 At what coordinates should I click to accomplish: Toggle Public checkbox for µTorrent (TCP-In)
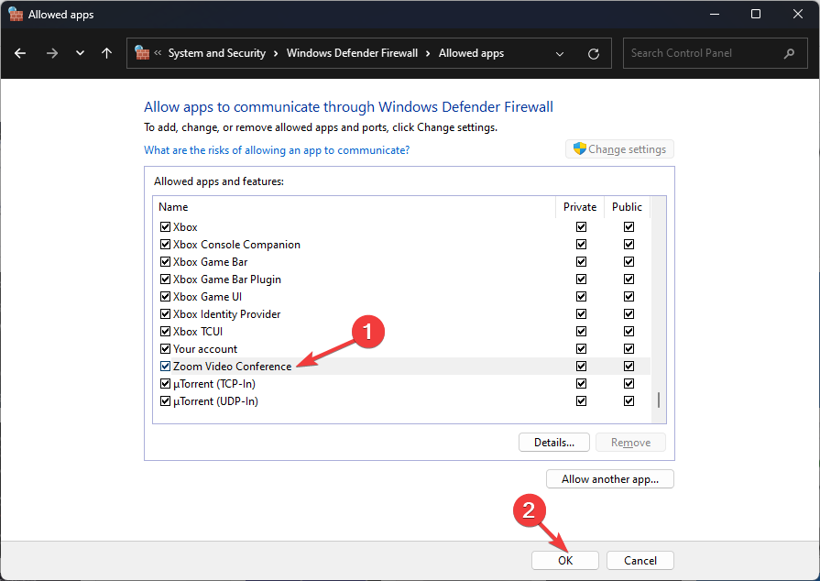tap(629, 384)
